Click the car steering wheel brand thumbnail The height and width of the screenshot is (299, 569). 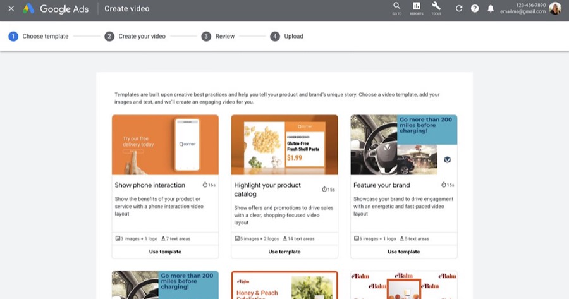click(x=404, y=145)
